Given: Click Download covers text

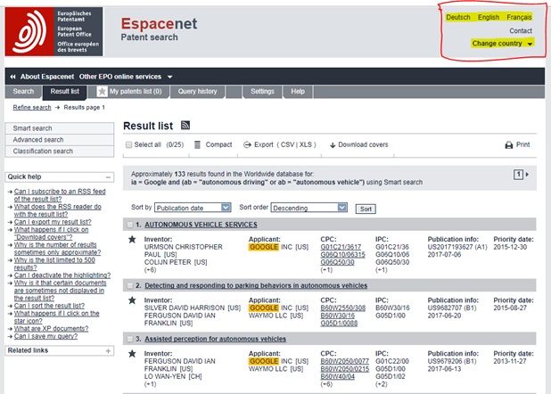Looking at the screenshot, I should pos(363,144).
